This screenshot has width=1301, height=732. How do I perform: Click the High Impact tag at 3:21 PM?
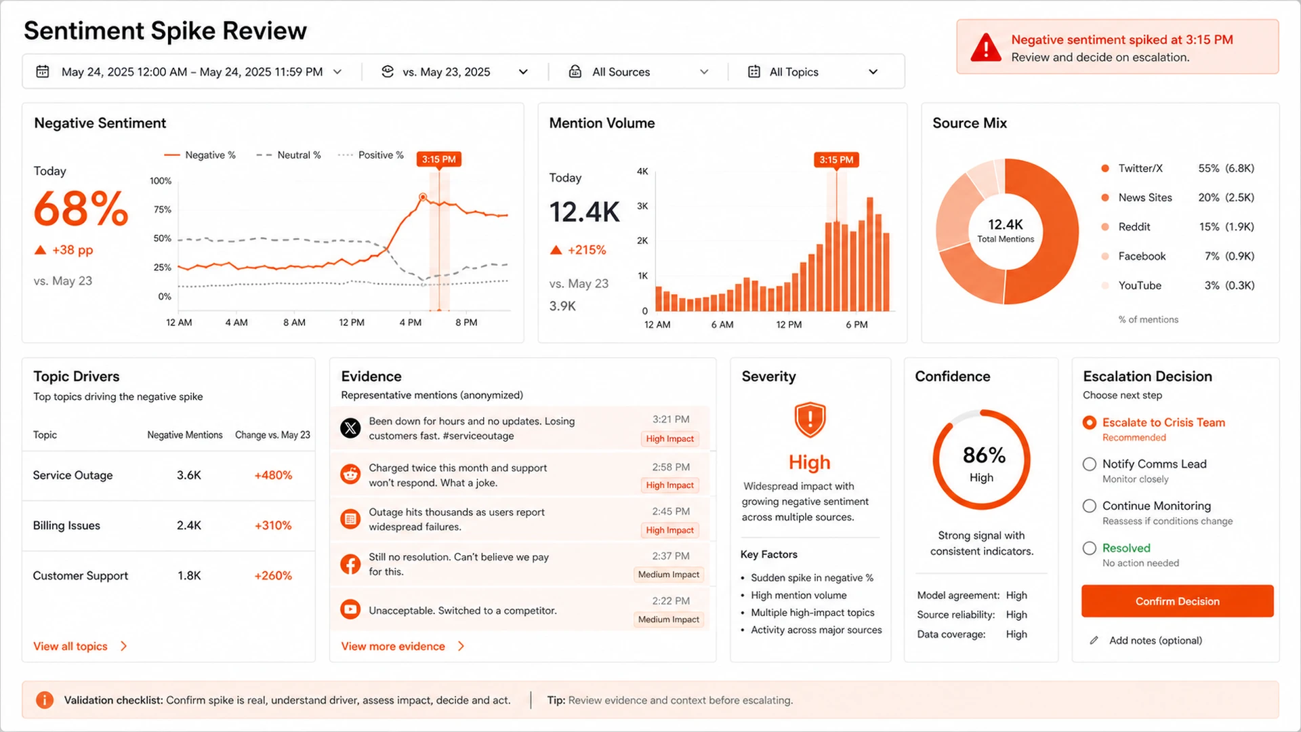click(x=669, y=439)
